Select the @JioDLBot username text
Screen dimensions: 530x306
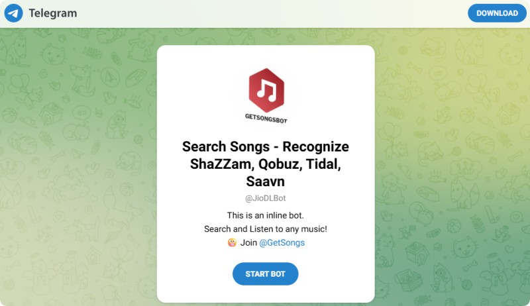tap(266, 198)
